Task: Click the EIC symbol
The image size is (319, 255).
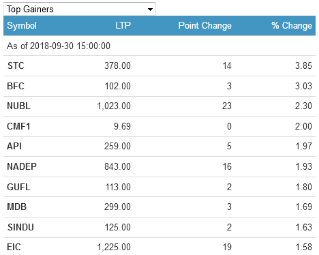Action: 14,247
